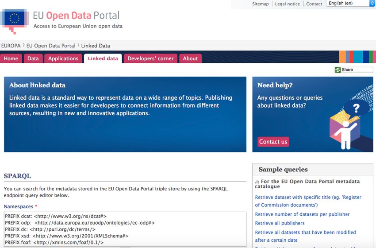Image resolution: width=376 pixels, height=248 pixels.
Task: Click the Sample queries panel heading
Action: tap(283, 169)
